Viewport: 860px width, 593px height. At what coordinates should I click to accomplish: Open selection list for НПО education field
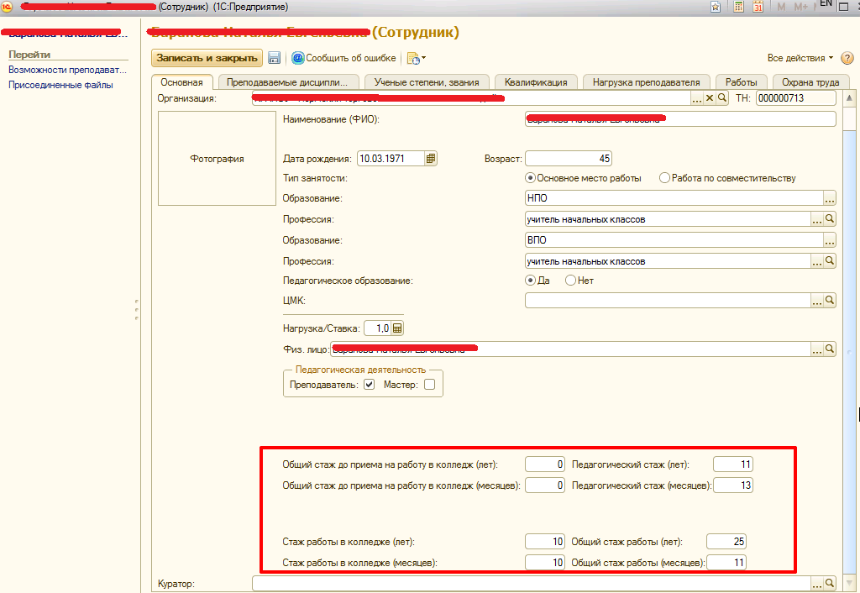pyautogui.click(x=830, y=198)
